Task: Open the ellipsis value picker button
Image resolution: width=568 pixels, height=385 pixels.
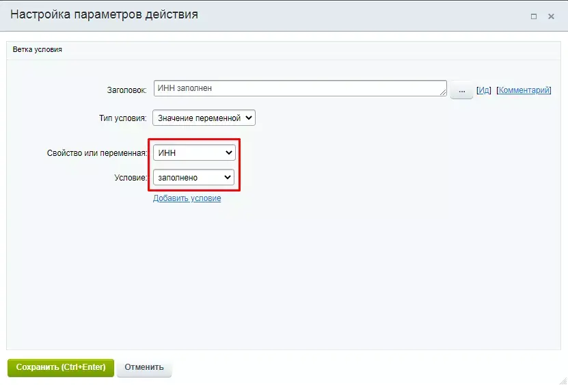Action: click(461, 91)
